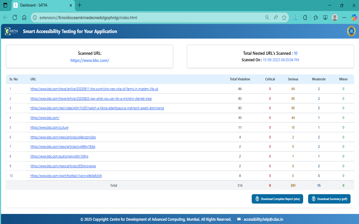Screen dimensions: 359x224
Task: Click the Total row label
Action: (114, 185)
